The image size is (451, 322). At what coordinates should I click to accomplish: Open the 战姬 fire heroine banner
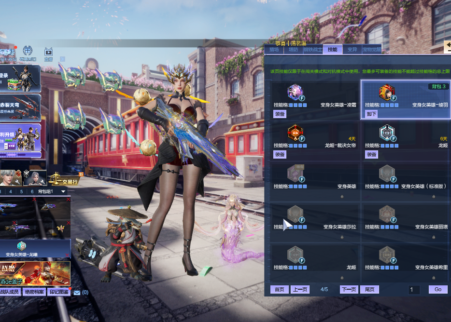coord(35,273)
